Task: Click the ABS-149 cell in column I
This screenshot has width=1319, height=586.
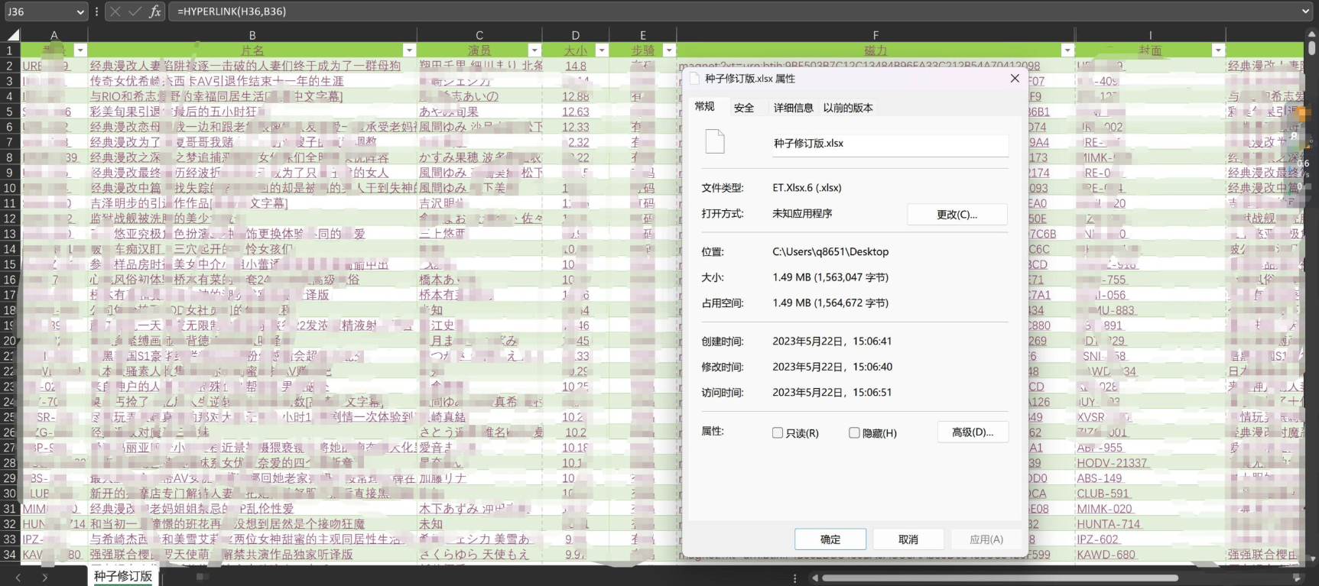Action: tap(1150, 478)
